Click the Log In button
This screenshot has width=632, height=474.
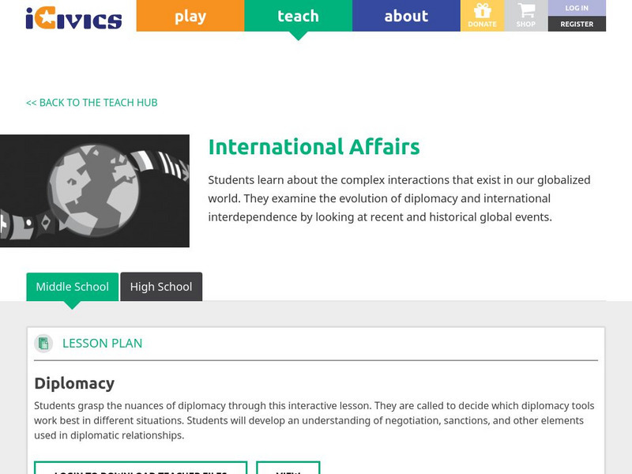(x=577, y=8)
